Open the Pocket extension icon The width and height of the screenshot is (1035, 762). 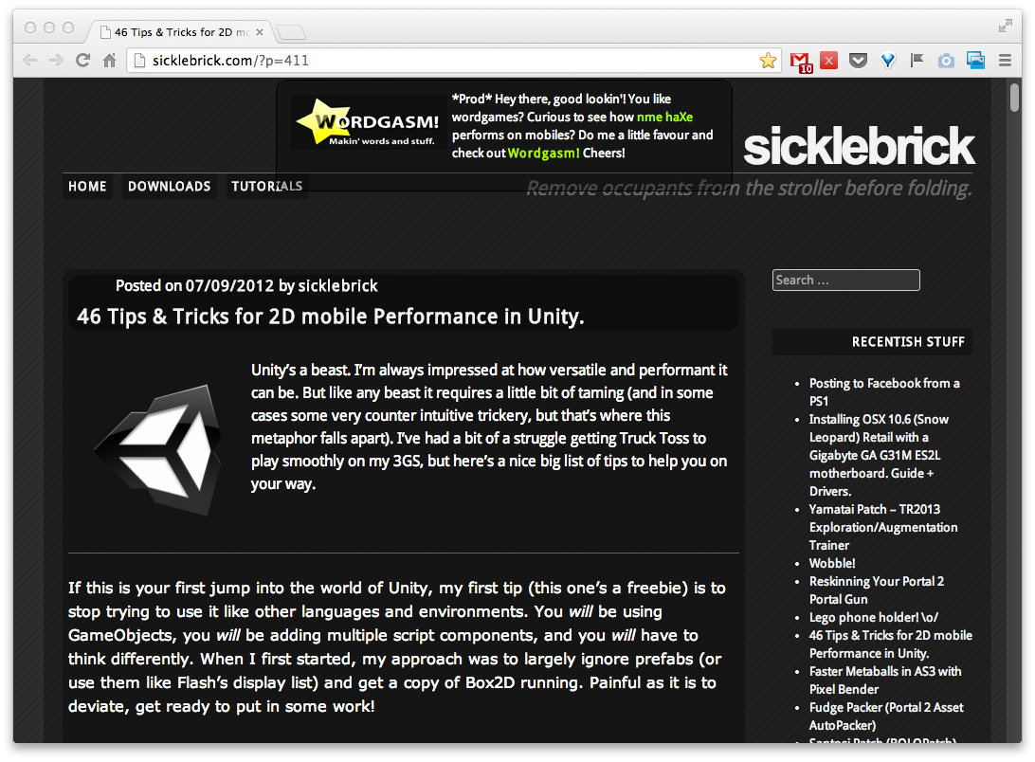click(858, 61)
